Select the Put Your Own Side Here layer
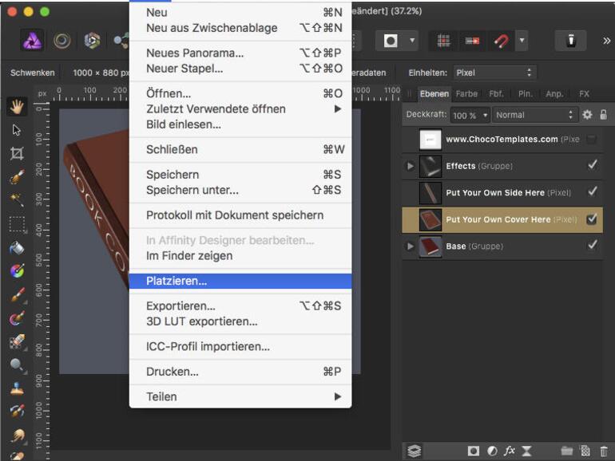The image size is (615, 461). tap(495, 192)
